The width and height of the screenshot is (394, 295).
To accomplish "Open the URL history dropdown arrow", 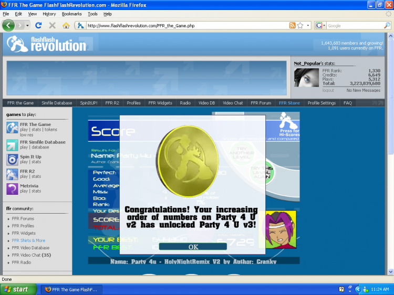I will pyautogui.click(x=308, y=25).
